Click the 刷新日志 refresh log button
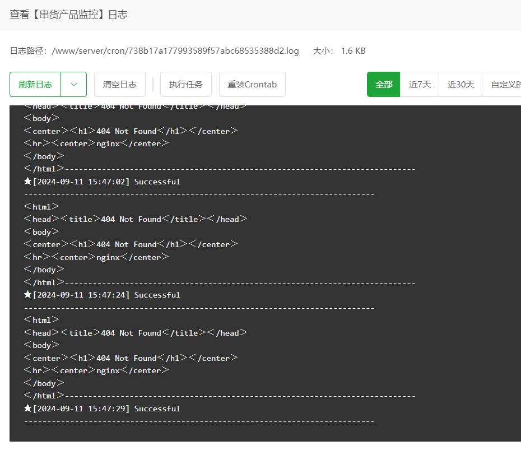The image size is (521, 450). [x=35, y=85]
